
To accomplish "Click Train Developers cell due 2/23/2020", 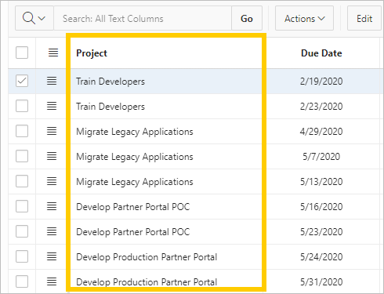I will tap(166, 107).
